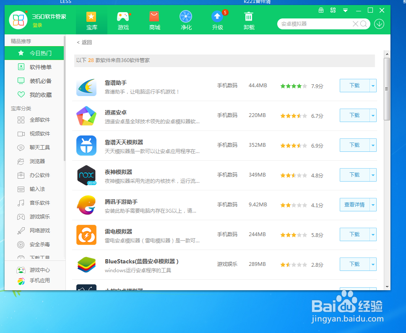Click the 360软件管家 logo icon
The width and height of the screenshot is (406, 333).
click(18, 20)
